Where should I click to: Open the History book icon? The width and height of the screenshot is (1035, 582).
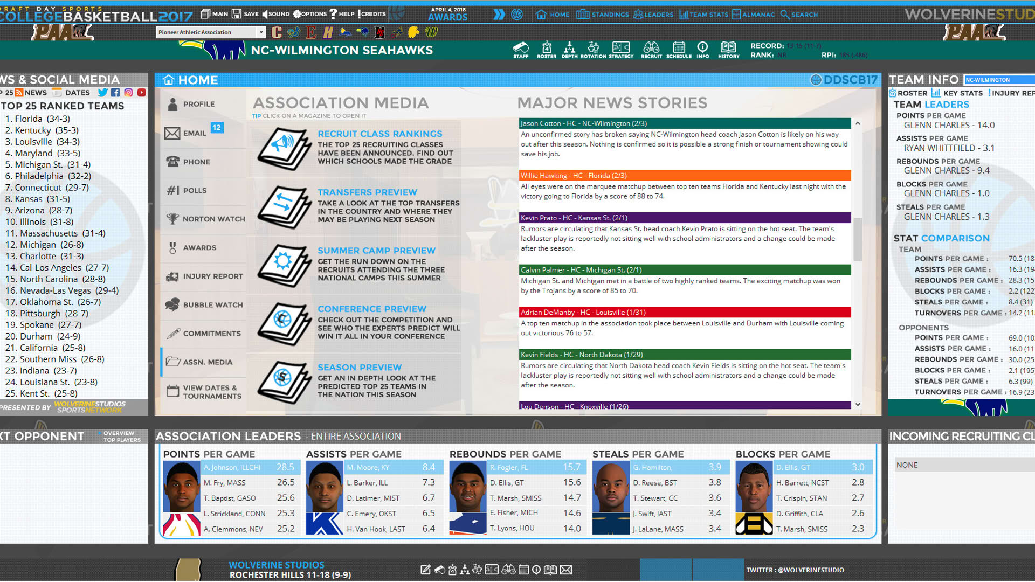tap(728, 50)
